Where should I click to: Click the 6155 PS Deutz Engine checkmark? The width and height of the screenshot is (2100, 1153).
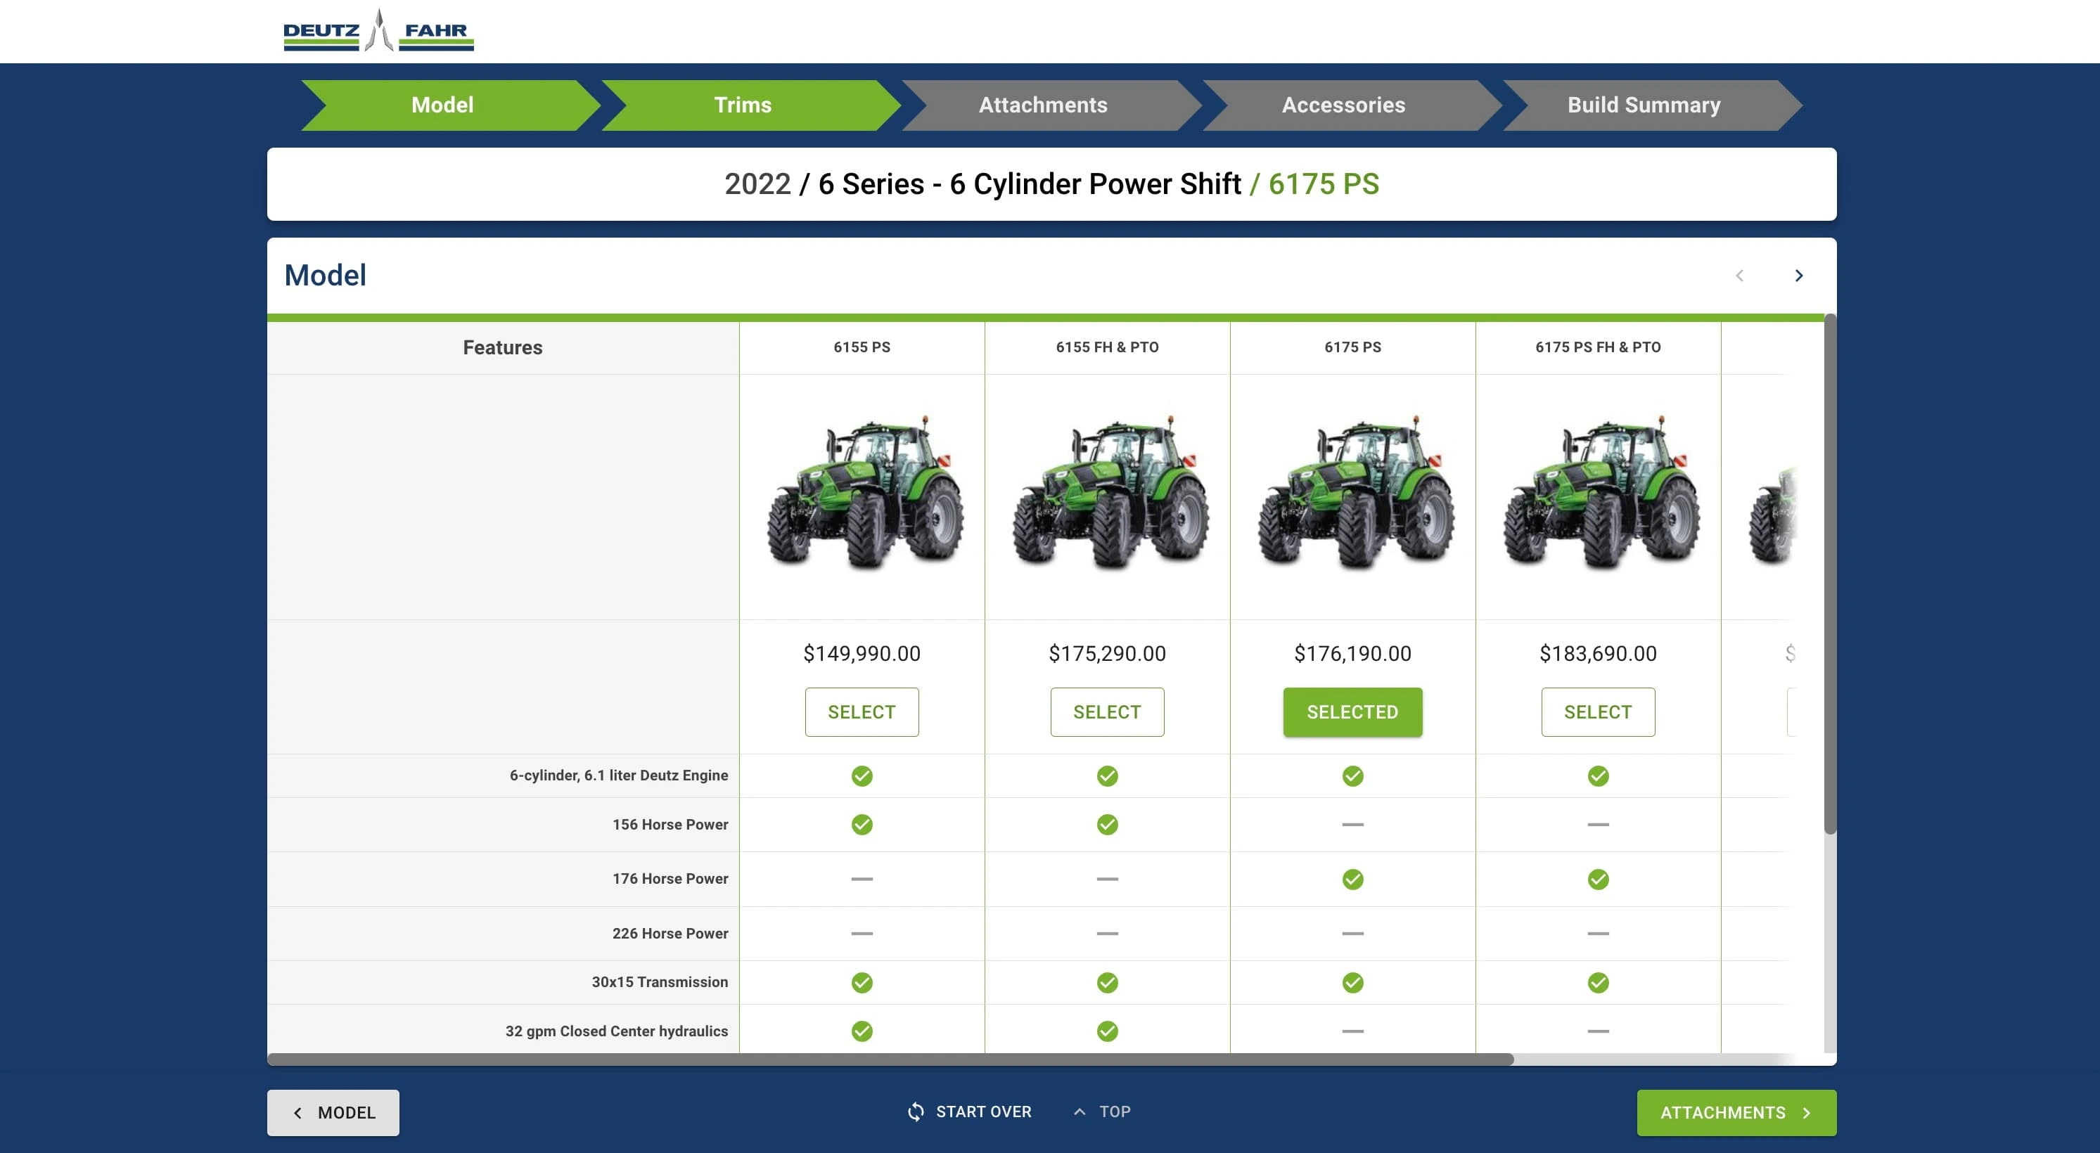[862, 775]
